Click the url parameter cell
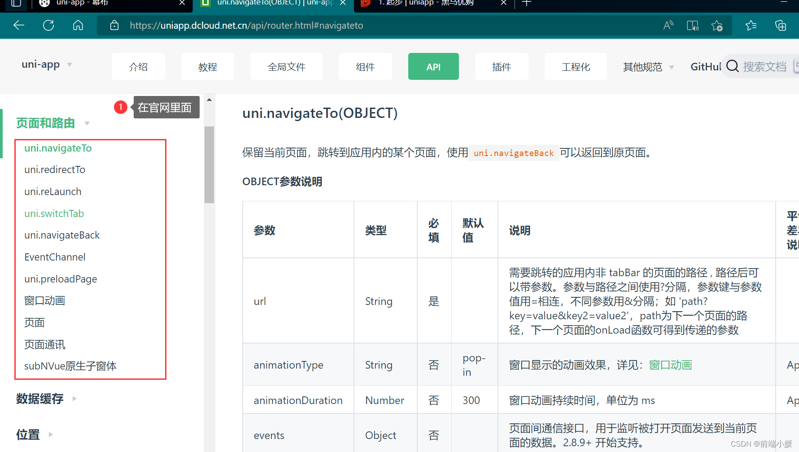This screenshot has width=799, height=452. tap(298, 301)
